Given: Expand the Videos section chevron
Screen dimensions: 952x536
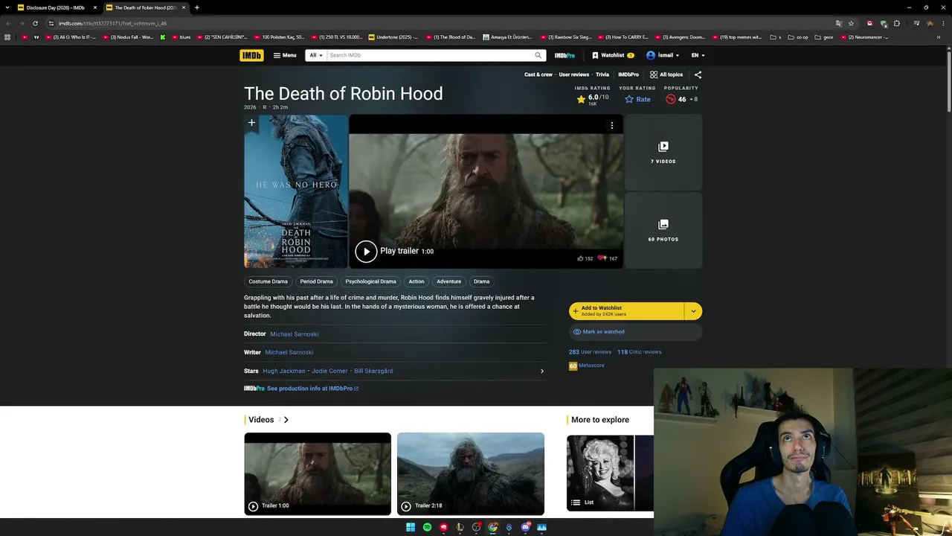Looking at the screenshot, I should click(x=286, y=420).
